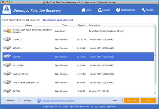Click the orange Open button

(x=148, y=101)
